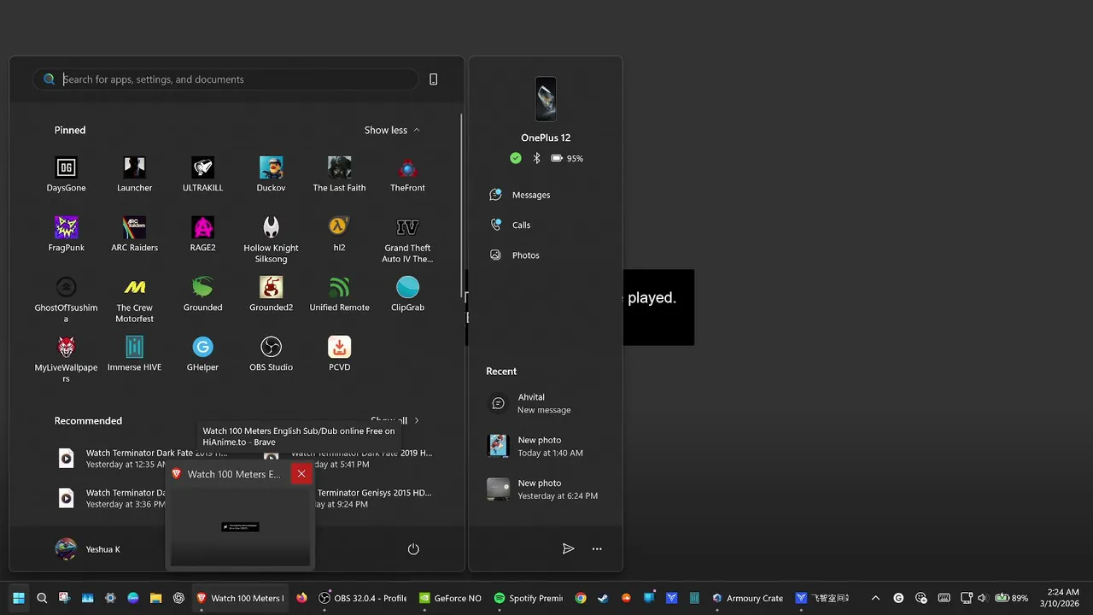Open Armoury Crate from the taskbar
This screenshot has height=615, width=1093.
pos(747,598)
